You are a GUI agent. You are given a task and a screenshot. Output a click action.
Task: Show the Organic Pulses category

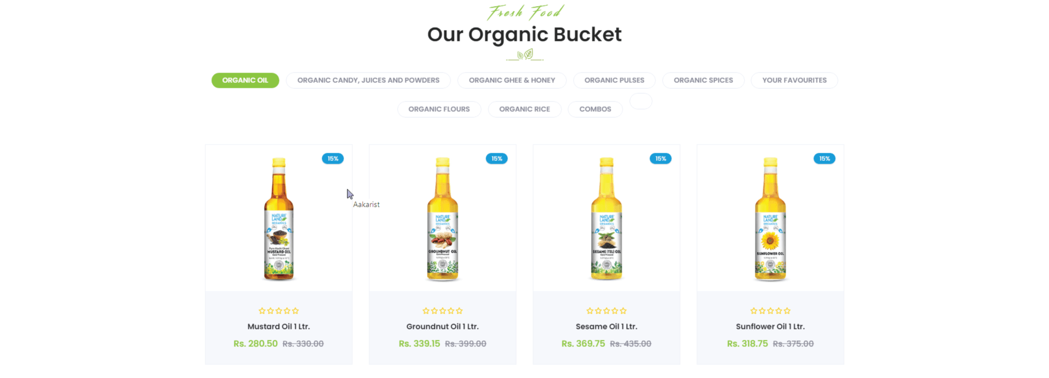[x=614, y=80]
